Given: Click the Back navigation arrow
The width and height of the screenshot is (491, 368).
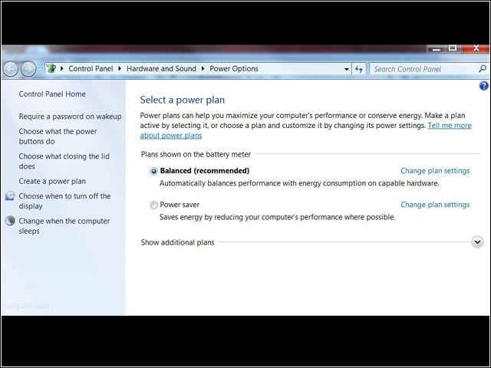Looking at the screenshot, I should (x=10, y=69).
